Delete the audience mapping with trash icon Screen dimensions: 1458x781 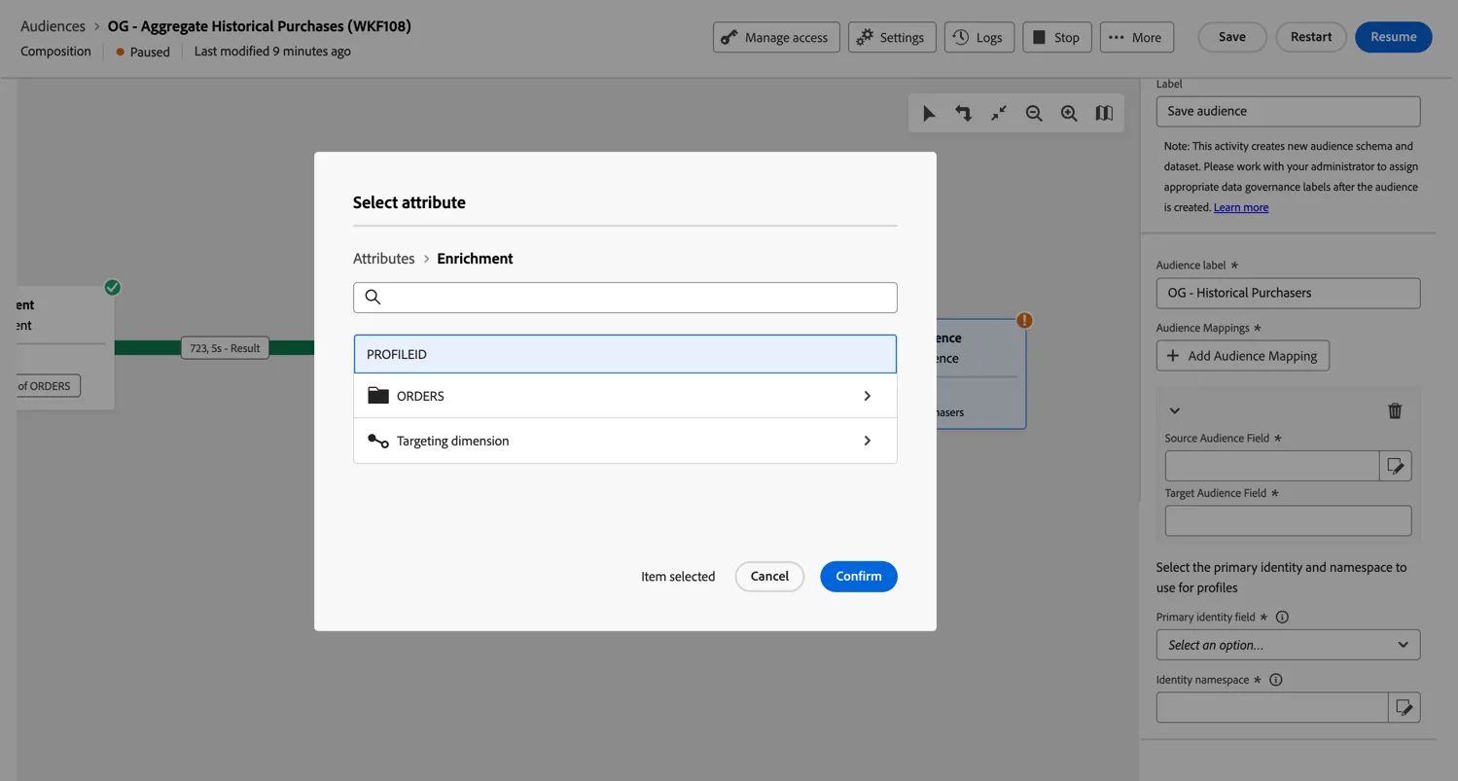1395,410
